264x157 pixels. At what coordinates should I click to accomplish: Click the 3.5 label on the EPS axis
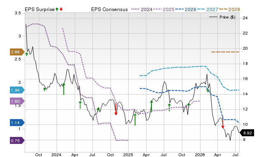tap(18, 13)
